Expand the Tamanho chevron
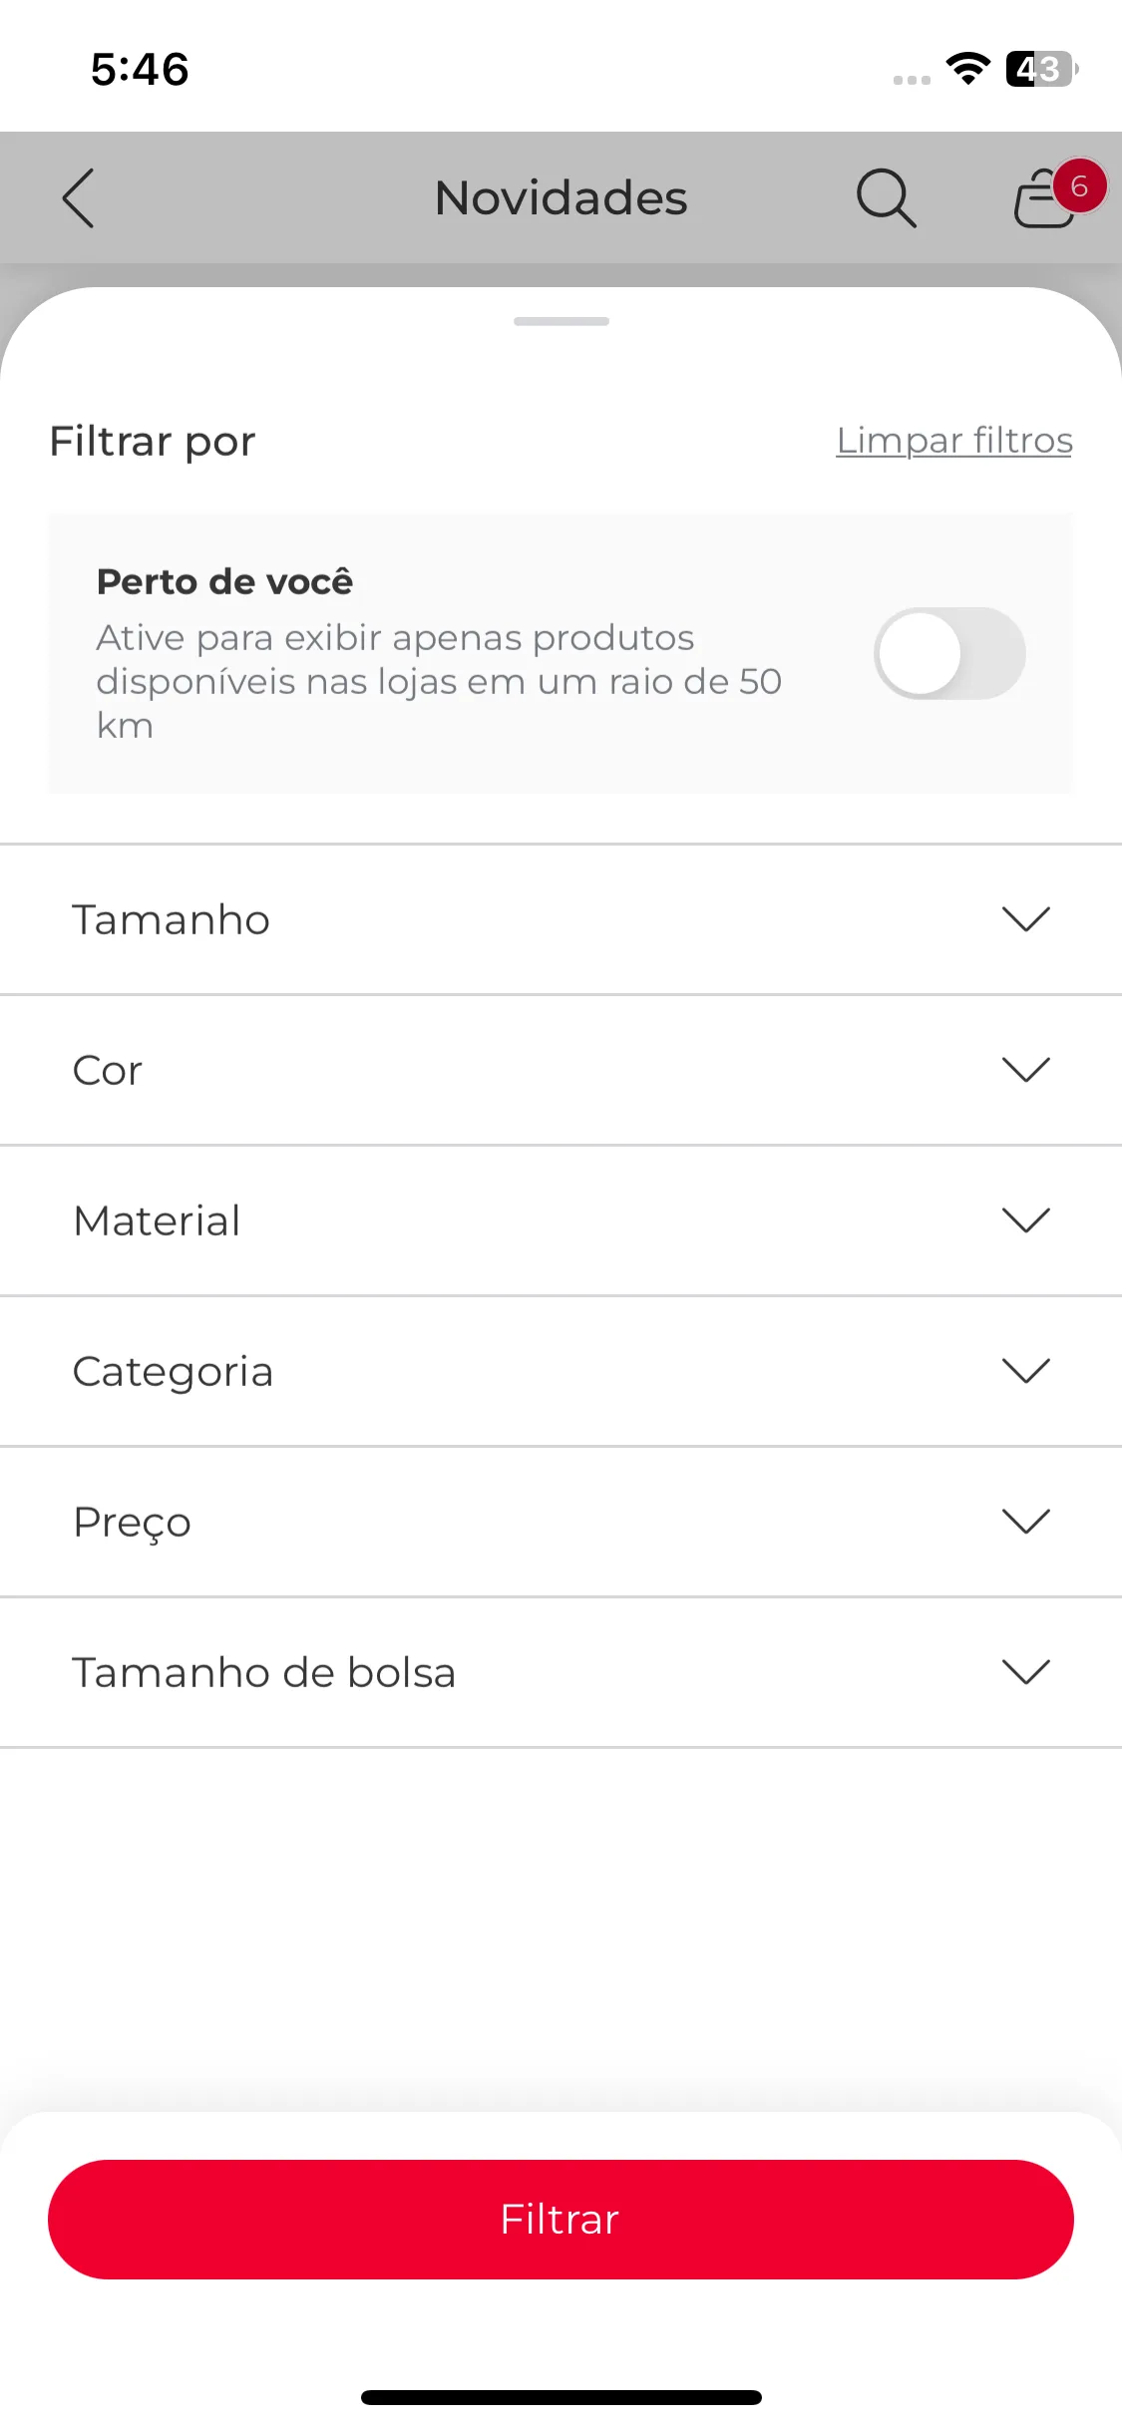The image size is (1122, 2429). pos(1026,918)
